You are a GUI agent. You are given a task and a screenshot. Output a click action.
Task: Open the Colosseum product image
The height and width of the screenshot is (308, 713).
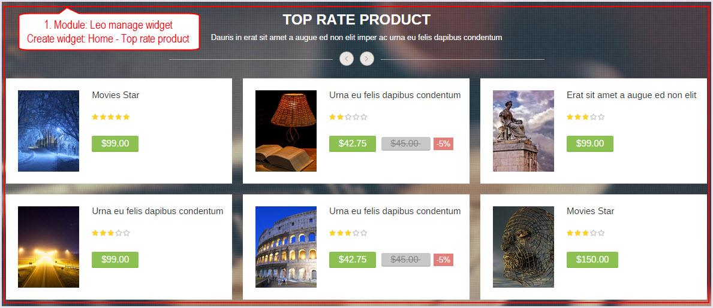pyautogui.click(x=286, y=247)
